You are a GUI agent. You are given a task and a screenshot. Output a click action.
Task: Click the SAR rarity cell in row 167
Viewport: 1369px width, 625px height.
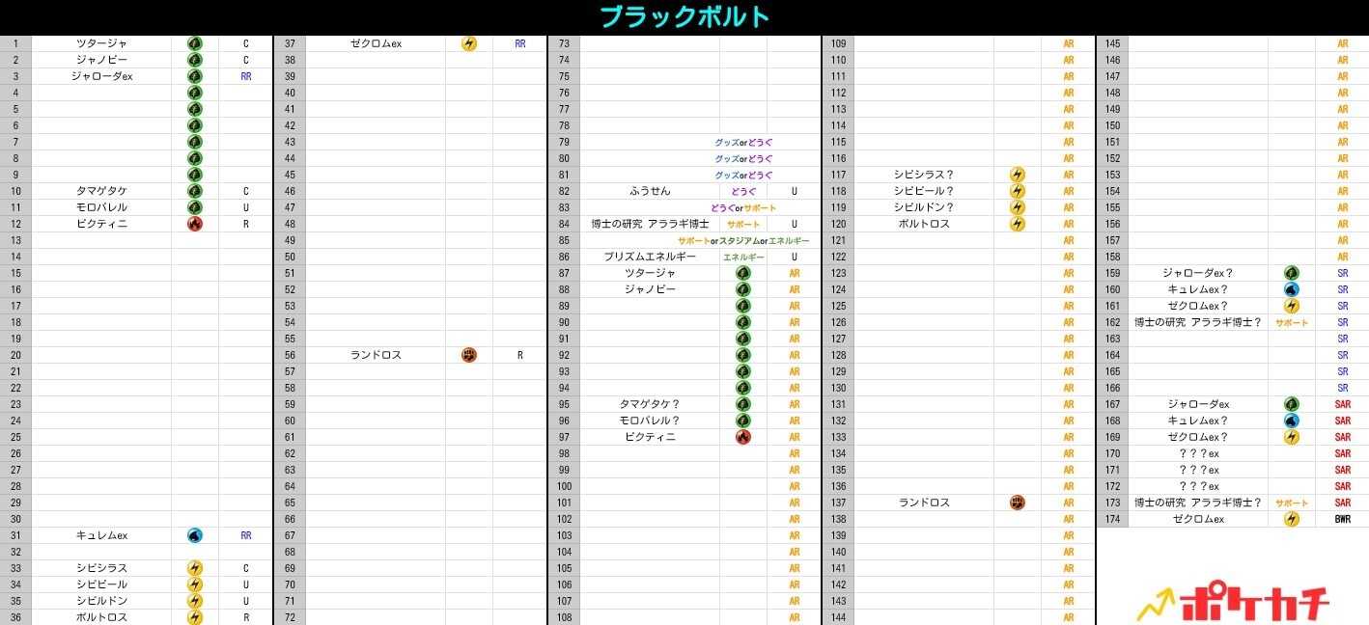(x=1343, y=404)
